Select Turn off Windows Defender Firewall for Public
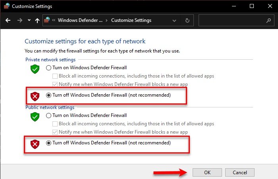 coord(49,143)
